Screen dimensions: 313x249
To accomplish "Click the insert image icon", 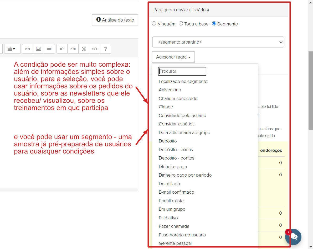I will (x=38, y=49).
